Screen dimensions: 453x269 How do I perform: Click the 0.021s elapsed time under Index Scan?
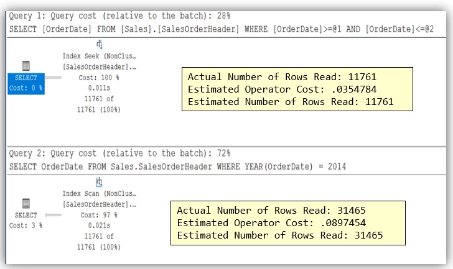(99, 226)
